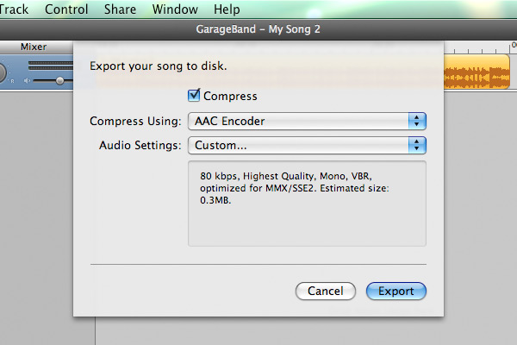
Task: Click the track pan knob
Action: 2,73
